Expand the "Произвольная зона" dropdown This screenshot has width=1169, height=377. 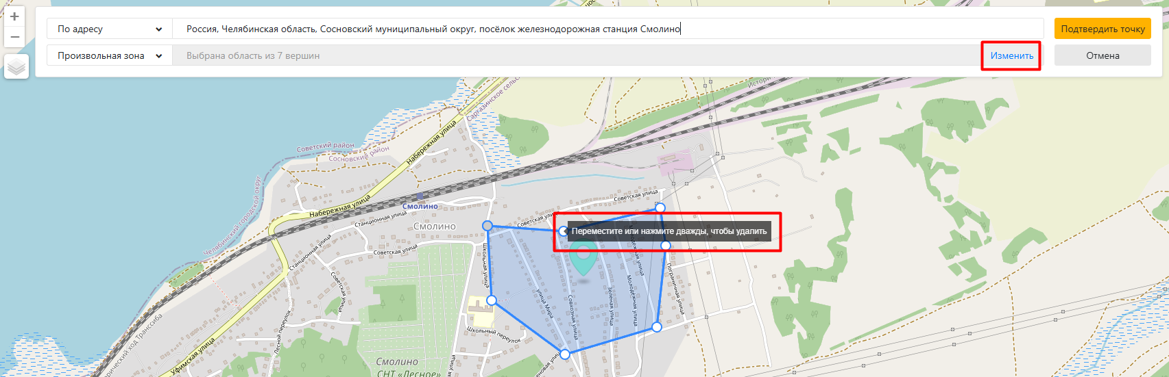click(x=109, y=55)
